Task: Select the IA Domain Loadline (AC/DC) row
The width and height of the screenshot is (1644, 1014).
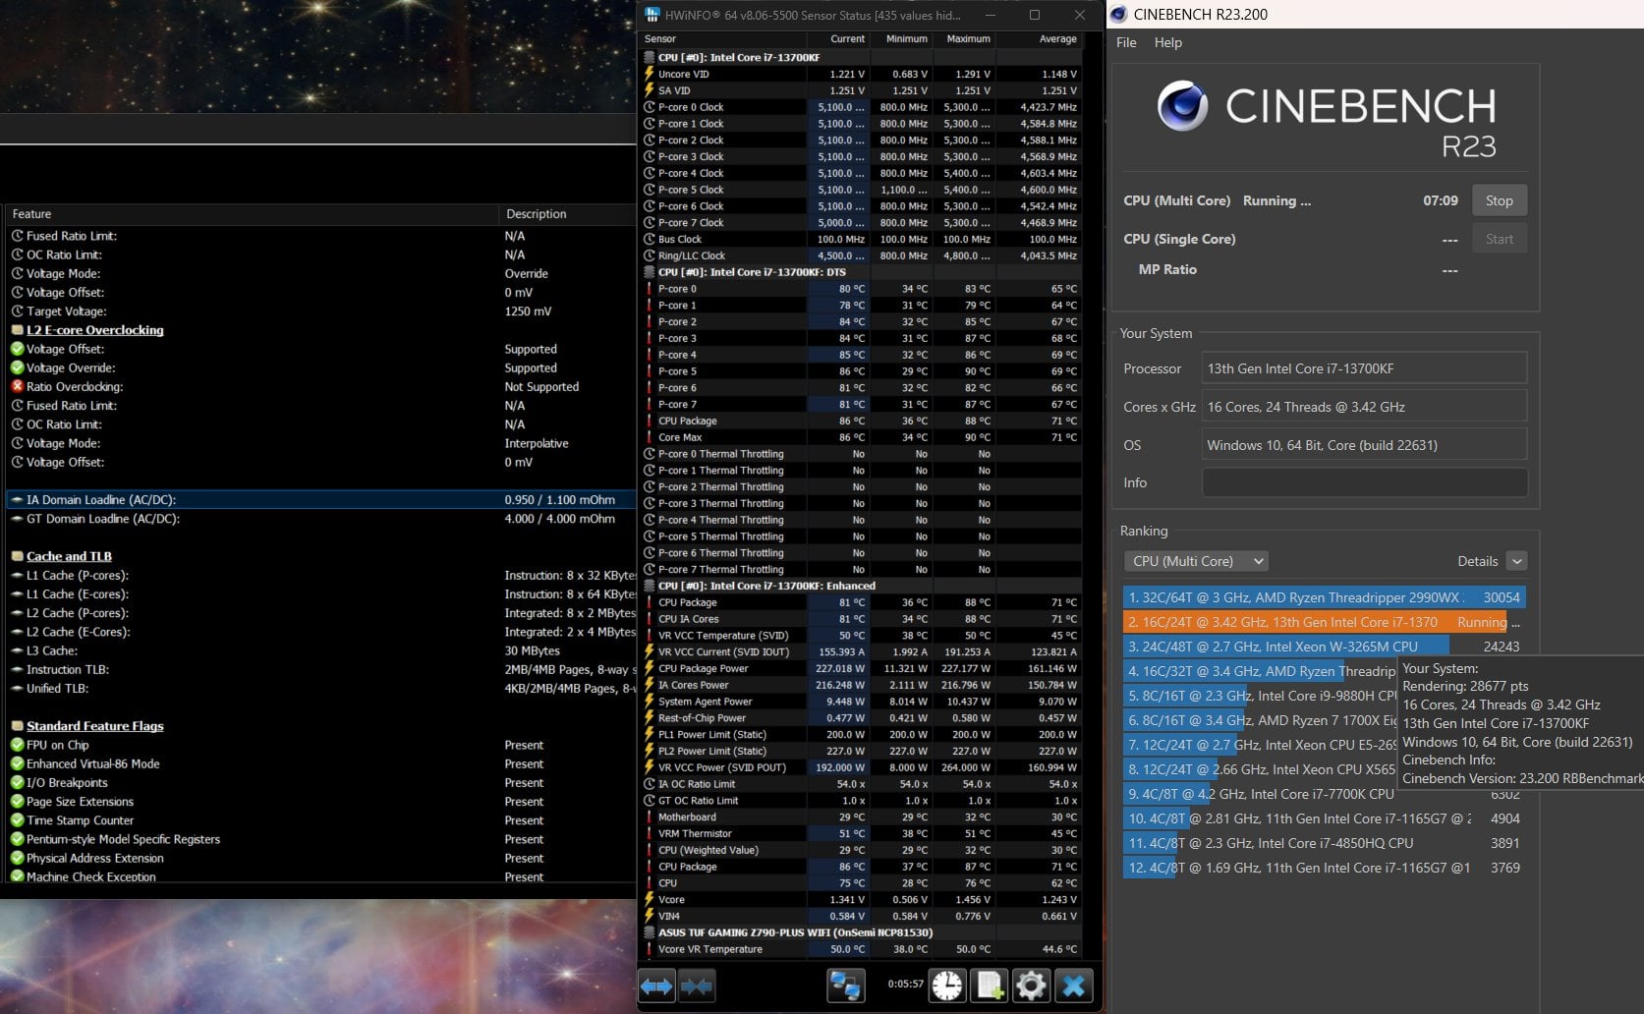Action: tap(321, 499)
